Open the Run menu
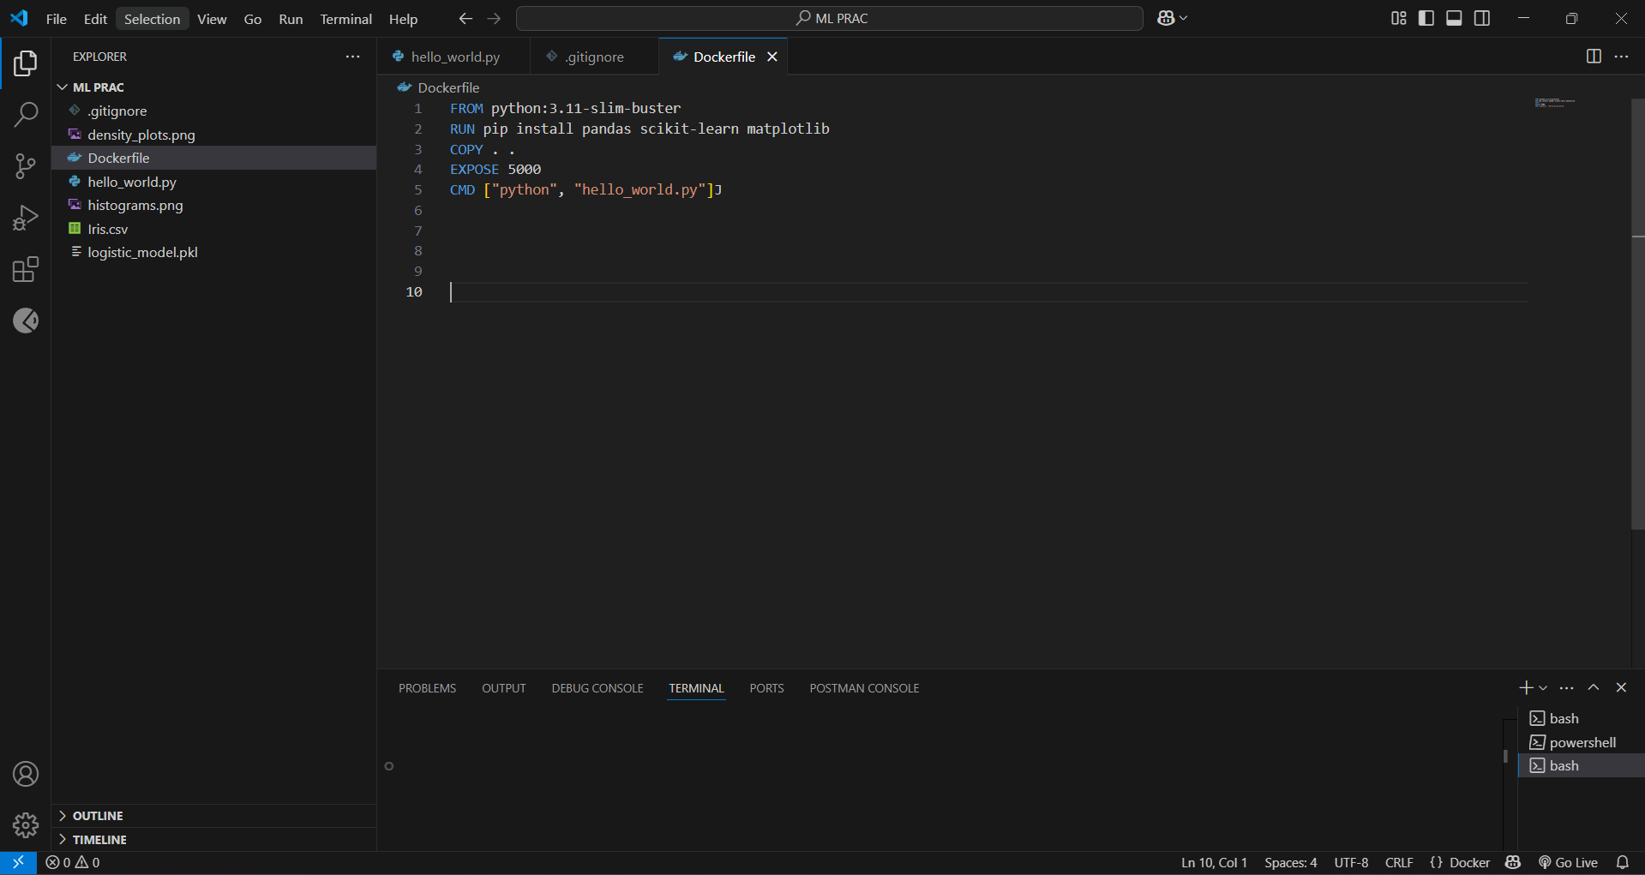 291,19
